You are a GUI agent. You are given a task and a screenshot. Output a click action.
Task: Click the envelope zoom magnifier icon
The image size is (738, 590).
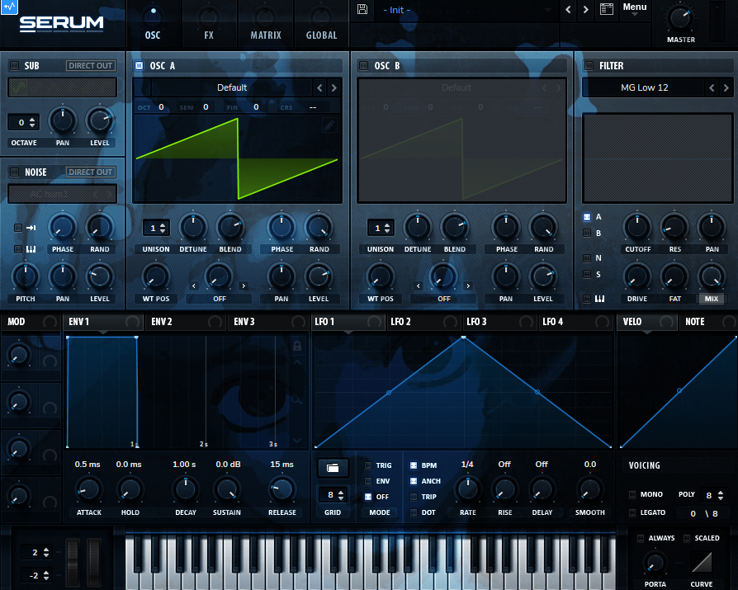[x=297, y=400]
